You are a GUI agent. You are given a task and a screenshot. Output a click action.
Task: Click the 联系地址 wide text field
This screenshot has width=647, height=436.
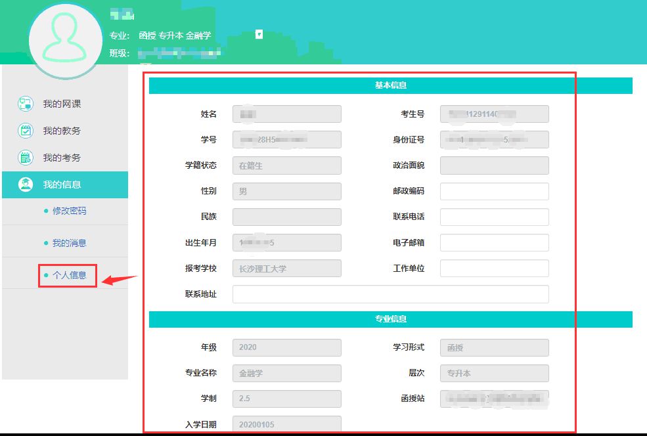390,294
